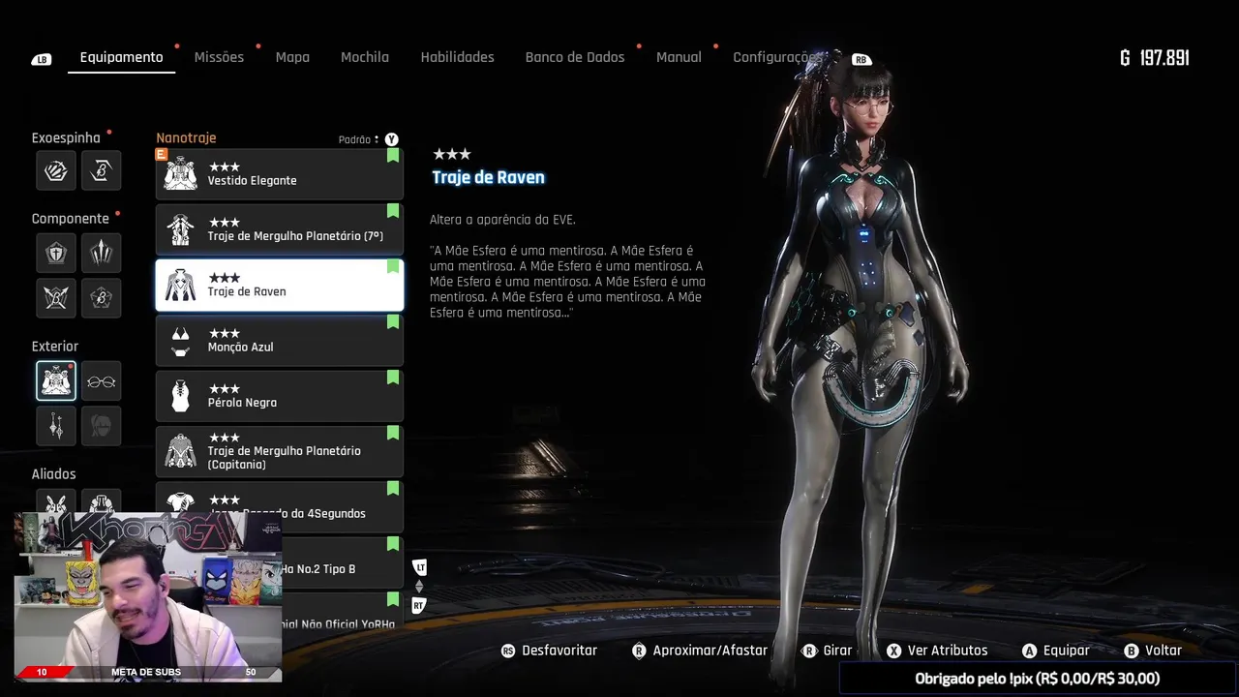Open the Mochila tab
Image resolution: width=1239 pixels, height=697 pixels.
click(x=365, y=57)
